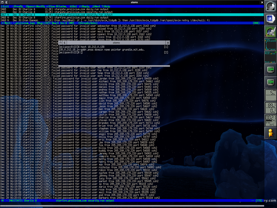The image size is (277, 208).
Task: Click log line for invalid user system
Action: pyautogui.click(x=80, y=173)
